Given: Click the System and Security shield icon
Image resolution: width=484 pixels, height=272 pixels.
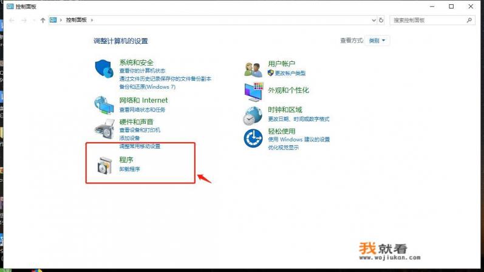Looking at the screenshot, I should [x=104, y=70].
